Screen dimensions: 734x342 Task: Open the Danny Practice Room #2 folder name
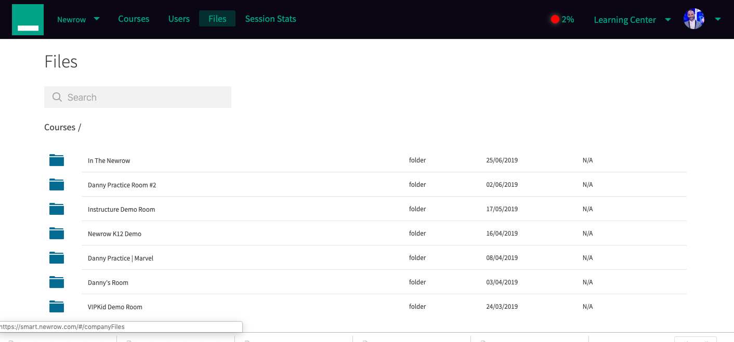click(122, 185)
